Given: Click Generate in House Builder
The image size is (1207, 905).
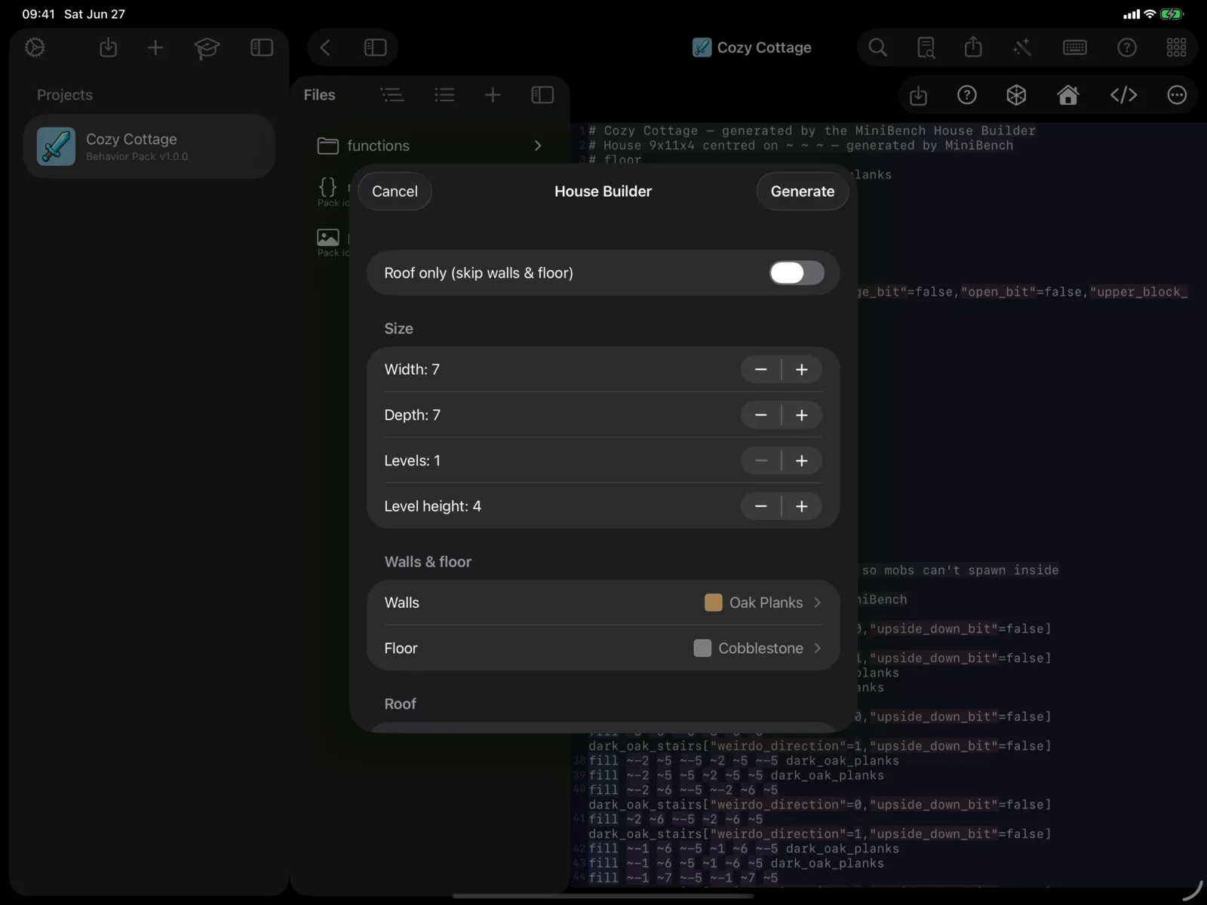Looking at the screenshot, I should click(803, 192).
